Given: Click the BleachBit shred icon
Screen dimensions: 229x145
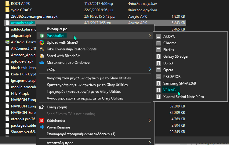Looking at the screenshot, I should coord(42,56).
